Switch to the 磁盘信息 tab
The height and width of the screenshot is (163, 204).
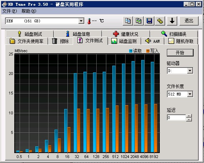[78, 34]
